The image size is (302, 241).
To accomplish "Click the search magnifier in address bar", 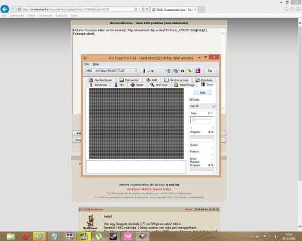I will [136, 9].
